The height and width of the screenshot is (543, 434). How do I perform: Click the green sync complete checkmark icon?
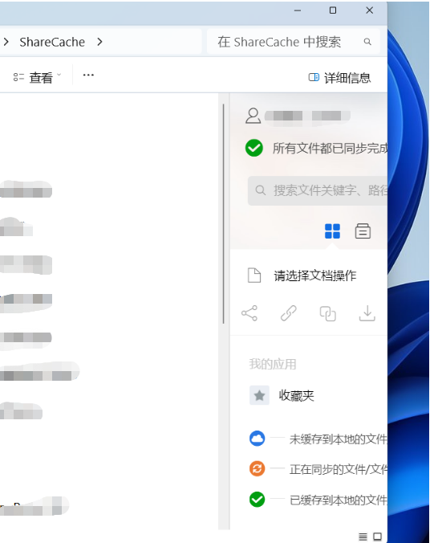[254, 148]
